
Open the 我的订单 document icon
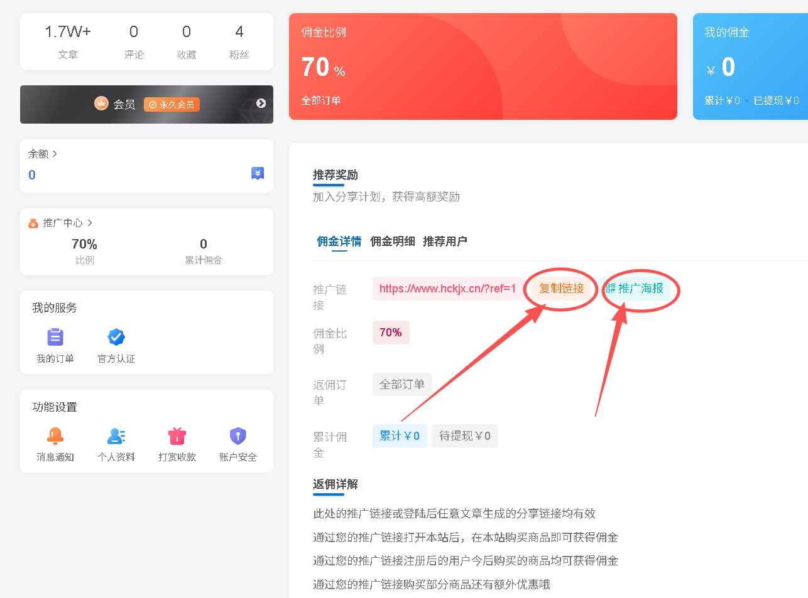coord(55,338)
